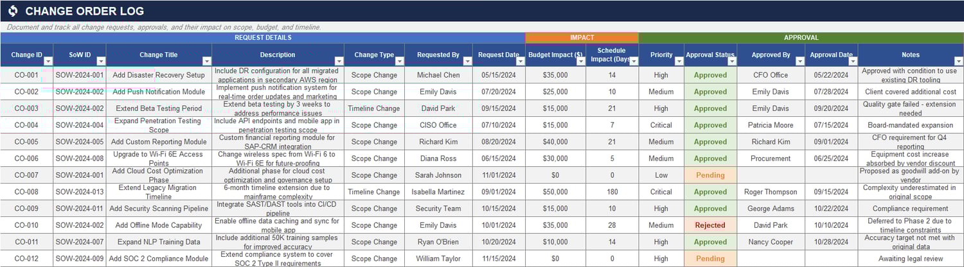This screenshot has height=267, width=964.
Task: Select cell CO-001
Action: [x=27, y=75]
